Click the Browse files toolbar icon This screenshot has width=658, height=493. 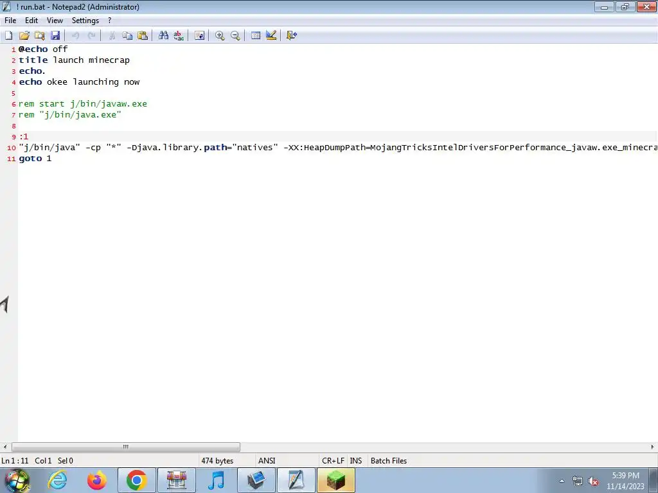[40, 36]
